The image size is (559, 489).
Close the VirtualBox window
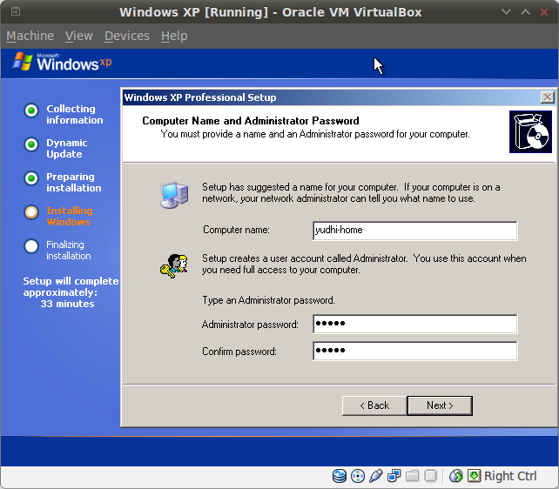tap(544, 12)
